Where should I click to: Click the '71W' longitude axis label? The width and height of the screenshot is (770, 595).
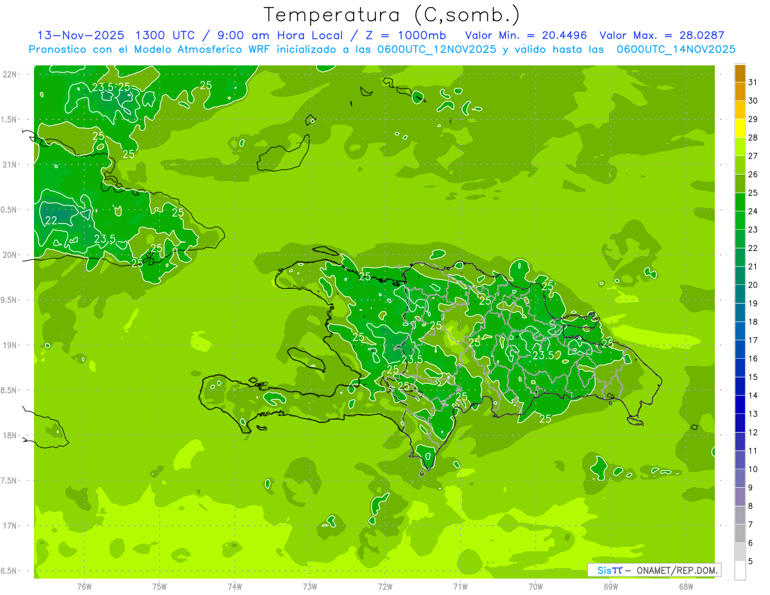(x=461, y=587)
